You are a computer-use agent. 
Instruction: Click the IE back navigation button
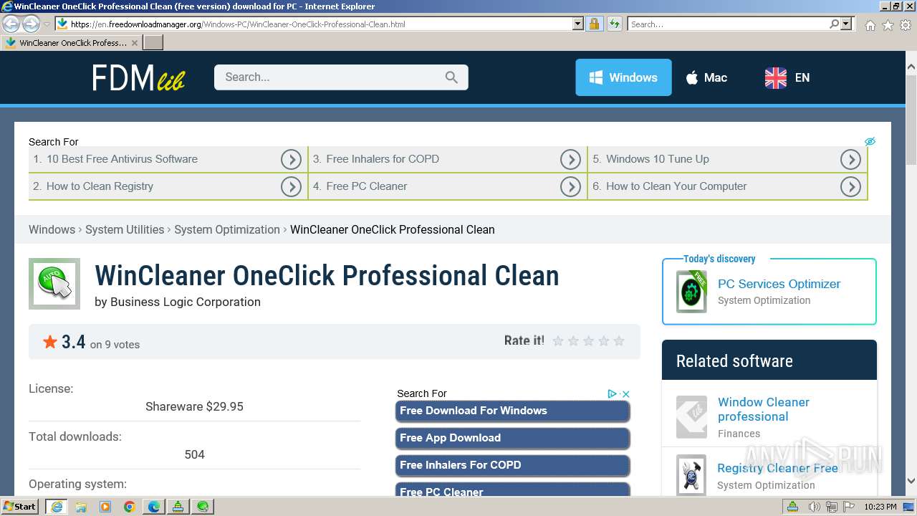(x=11, y=24)
